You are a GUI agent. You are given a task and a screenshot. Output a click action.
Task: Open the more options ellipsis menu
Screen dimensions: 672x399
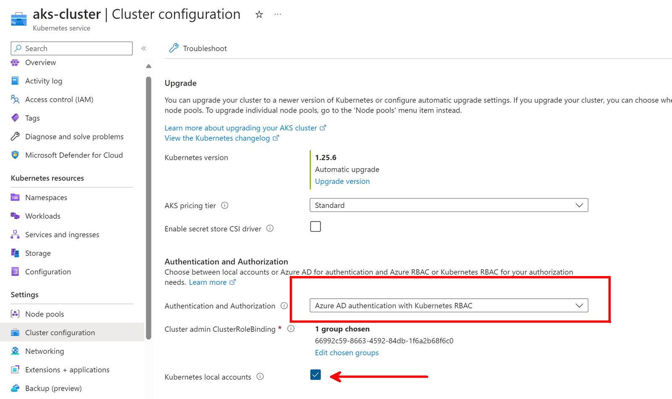[277, 14]
